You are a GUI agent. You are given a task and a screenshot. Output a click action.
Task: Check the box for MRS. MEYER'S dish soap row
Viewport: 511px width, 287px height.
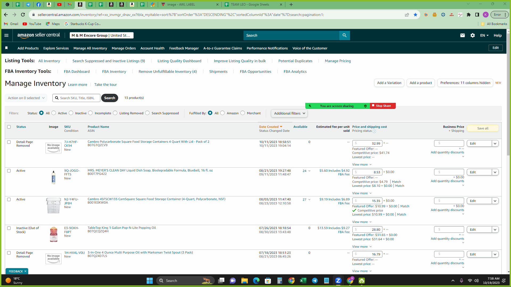tap(9, 171)
